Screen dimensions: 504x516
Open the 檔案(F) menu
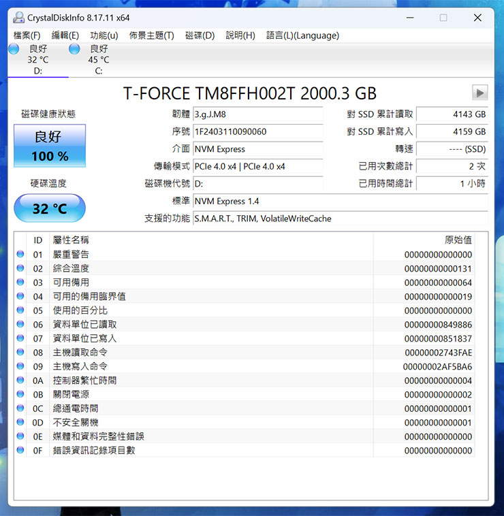(27, 35)
